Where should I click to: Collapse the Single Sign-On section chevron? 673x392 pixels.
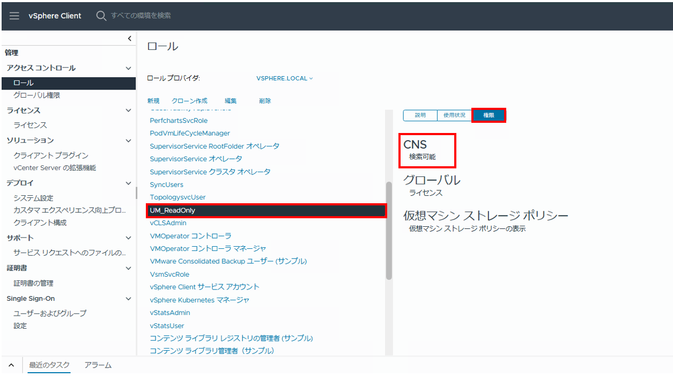click(x=128, y=299)
